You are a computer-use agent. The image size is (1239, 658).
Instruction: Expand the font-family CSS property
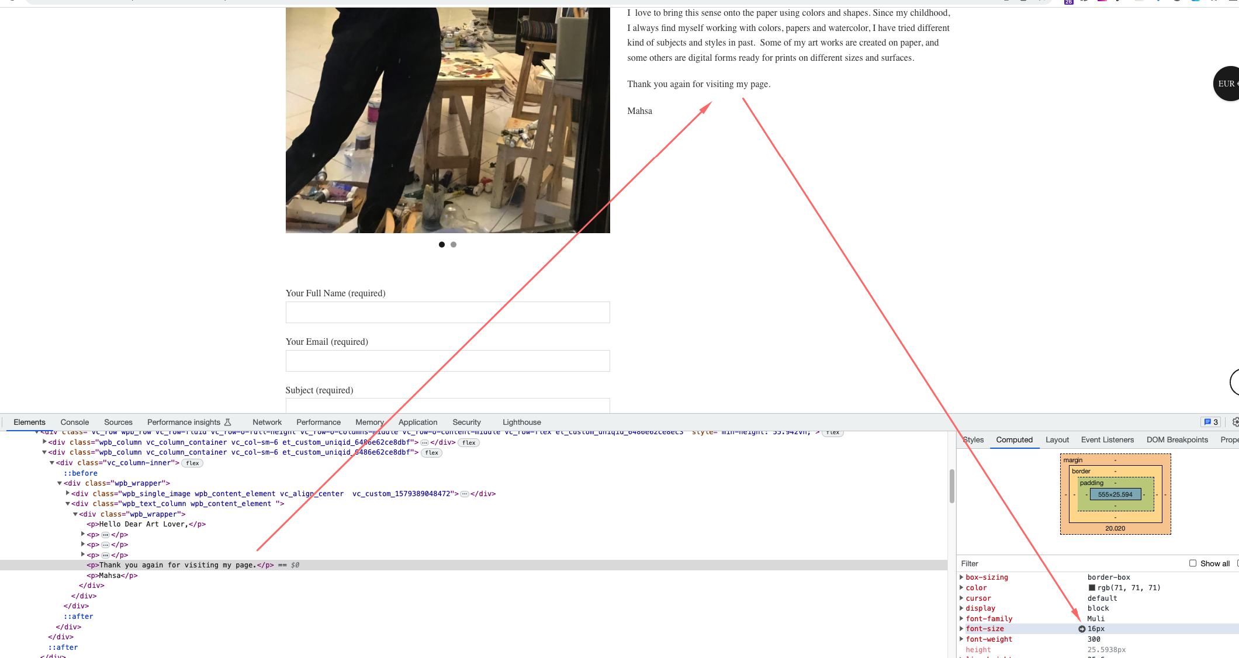[963, 618]
